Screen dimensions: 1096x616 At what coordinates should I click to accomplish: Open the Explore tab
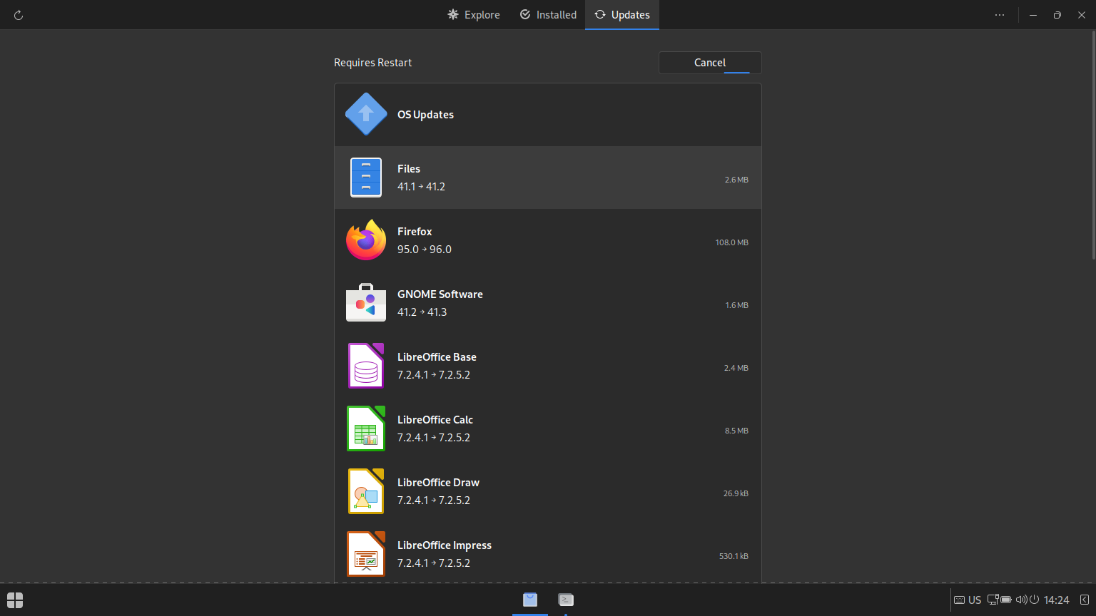click(474, 14)
